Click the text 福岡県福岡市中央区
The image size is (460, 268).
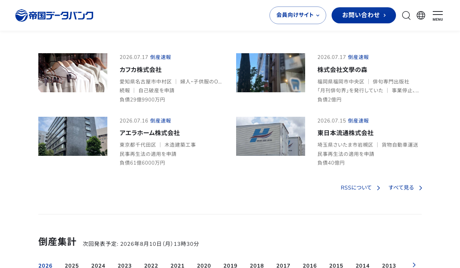[x=341, y=82]
